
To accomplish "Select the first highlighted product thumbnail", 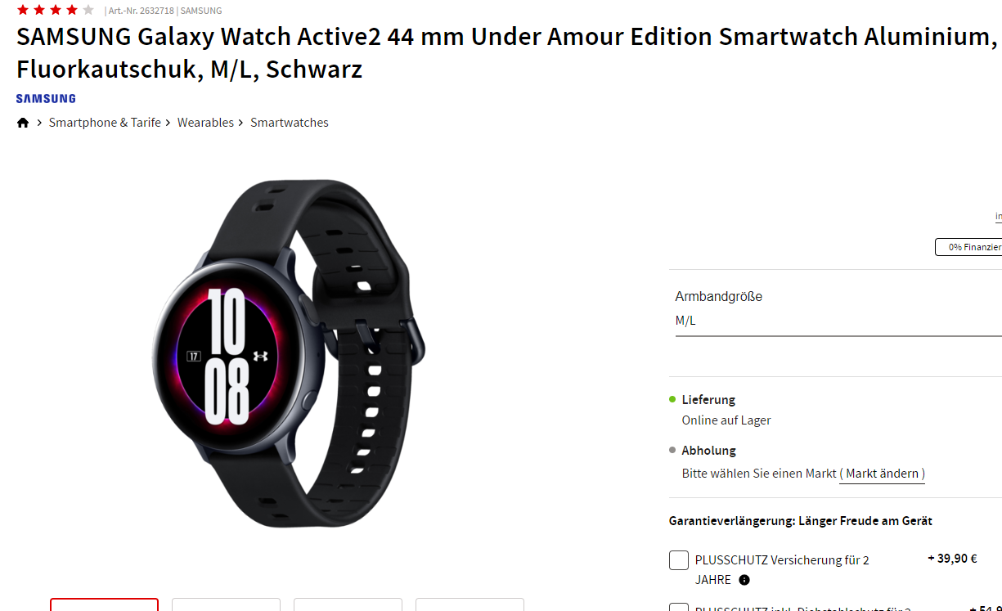I will coord(104,604).
